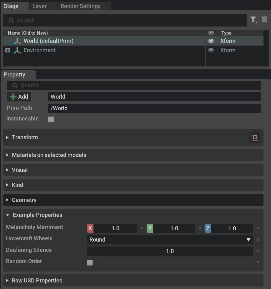Click the Transform offset mode icon
This screenshot has height=289, width=271.
(255, 137)
